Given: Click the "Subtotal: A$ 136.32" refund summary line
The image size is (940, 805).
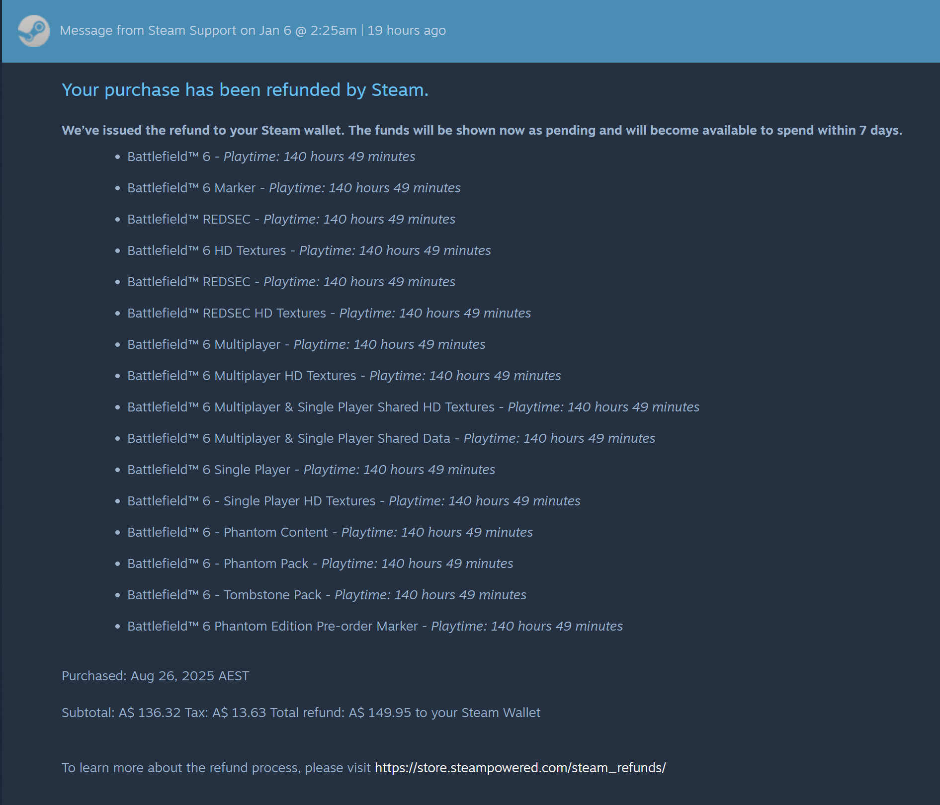Looking at the screenshot, I should tap(301, 713).
